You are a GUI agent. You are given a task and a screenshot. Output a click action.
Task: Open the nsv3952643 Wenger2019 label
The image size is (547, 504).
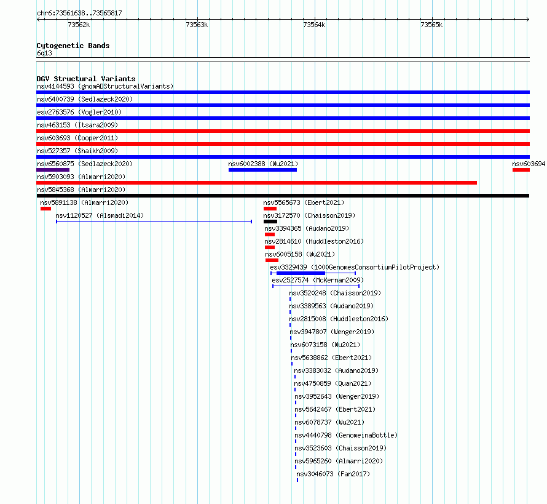(x=337, y=396)
